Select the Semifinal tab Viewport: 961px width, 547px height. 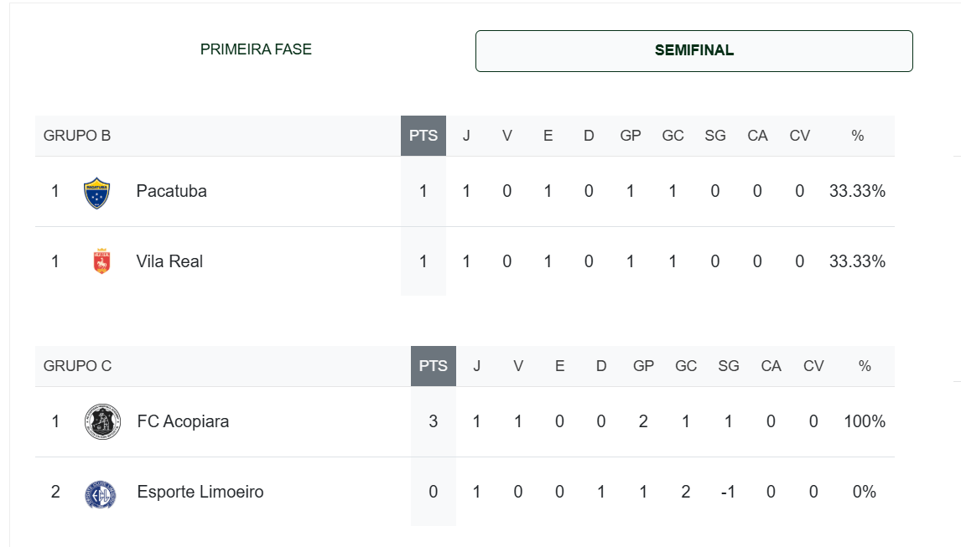point(693,51)
